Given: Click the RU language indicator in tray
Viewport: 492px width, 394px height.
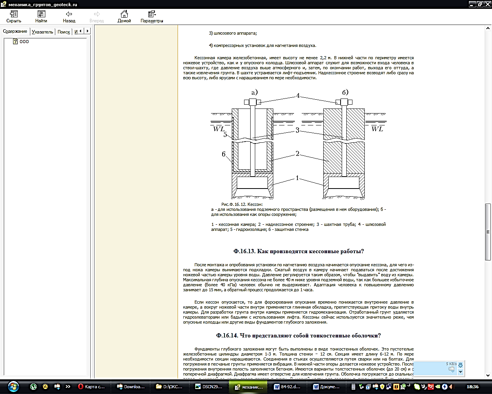Looking at the screenshot, I should coord(354,387).
